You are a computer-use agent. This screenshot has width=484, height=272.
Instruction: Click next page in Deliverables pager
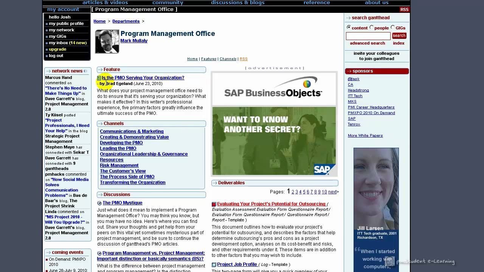tap(333, 192)
